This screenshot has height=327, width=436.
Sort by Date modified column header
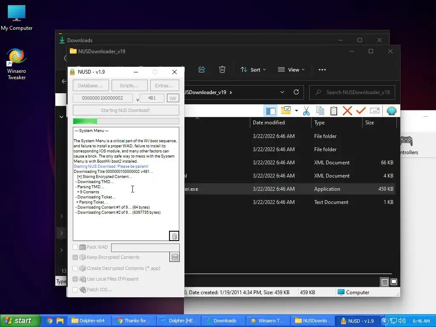click(280, 123)
